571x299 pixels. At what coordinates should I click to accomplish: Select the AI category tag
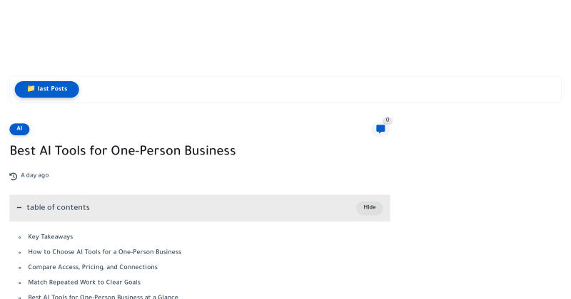coord(19,129)
